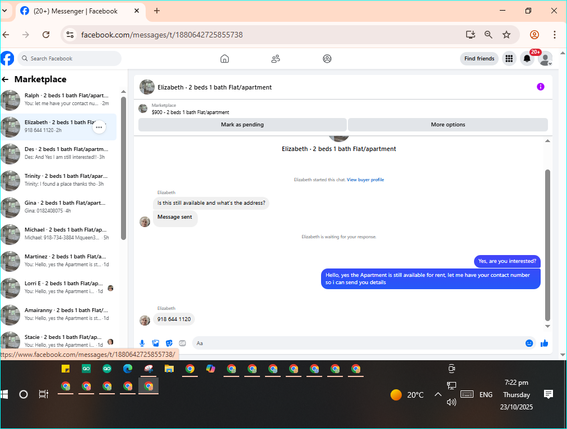This screenshot has height=429, width=567.
Task: Open options menu for Elizabeth chat row
Action: pos(99,127)
